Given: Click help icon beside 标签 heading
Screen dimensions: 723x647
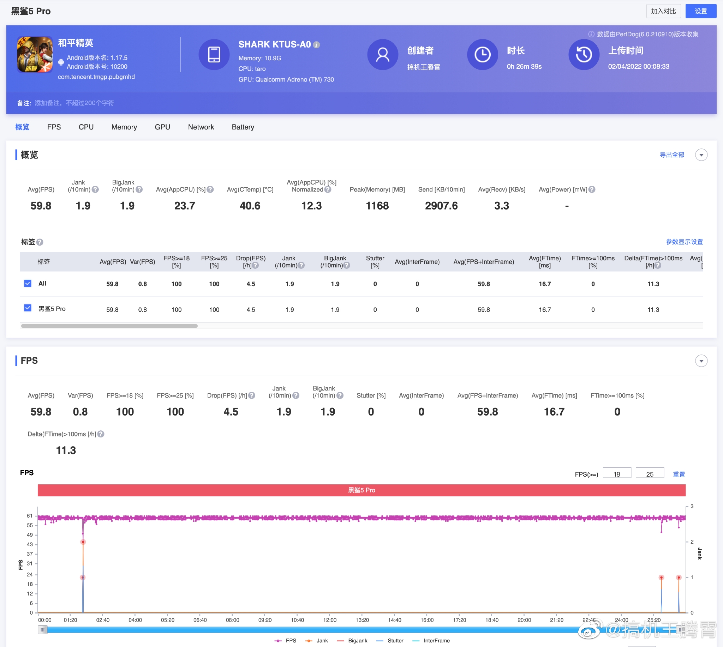Looking at the screenshot, I should [40, 242].
